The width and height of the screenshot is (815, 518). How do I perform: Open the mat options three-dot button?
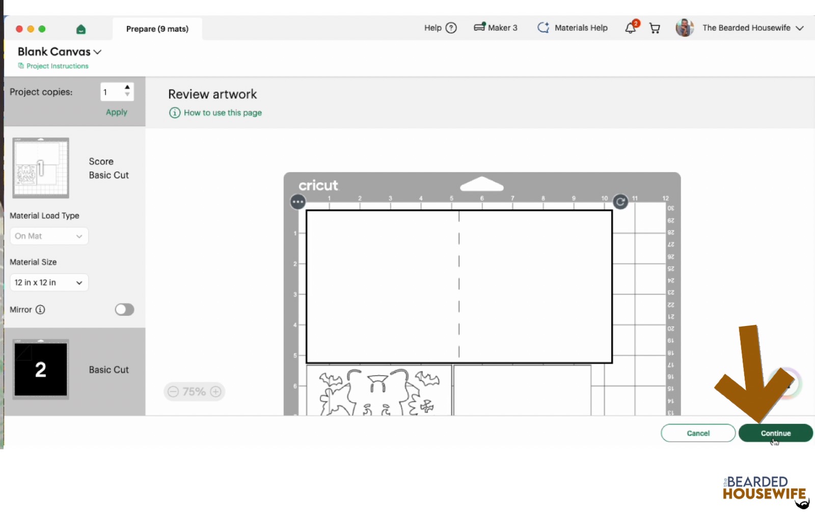[298, 202]
